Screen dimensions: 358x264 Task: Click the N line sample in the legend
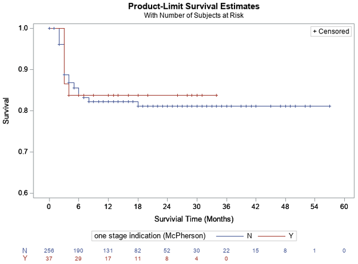coord(235,235)
